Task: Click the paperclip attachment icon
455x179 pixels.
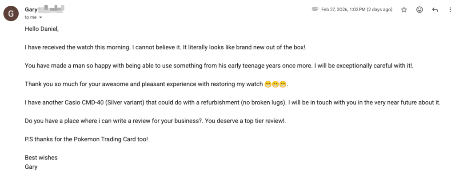Action: point(315,9)
